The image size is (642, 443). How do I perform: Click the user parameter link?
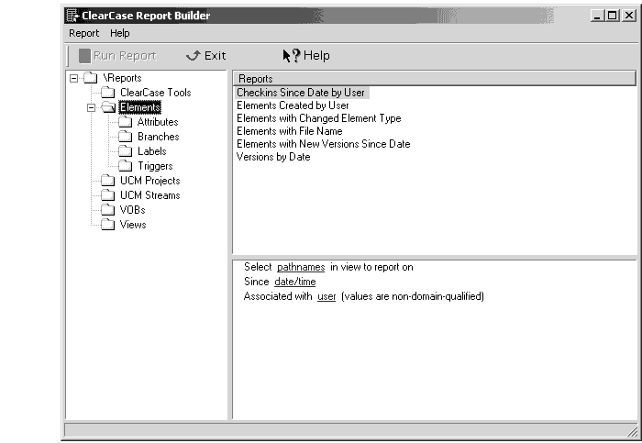pyautogui.click(x=327, y=296)
